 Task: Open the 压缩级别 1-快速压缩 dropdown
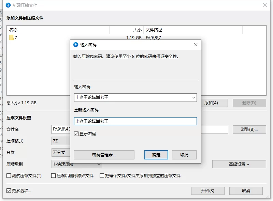pyautogui.click(x=76, y=164)
